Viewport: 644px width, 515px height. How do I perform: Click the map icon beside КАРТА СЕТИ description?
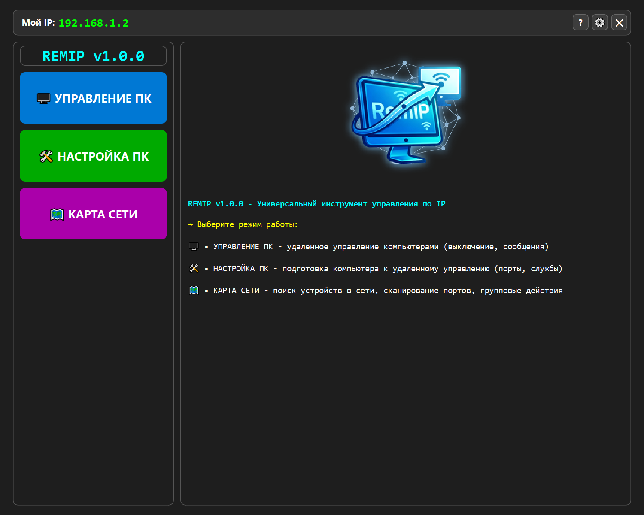(x=194, y=290)
